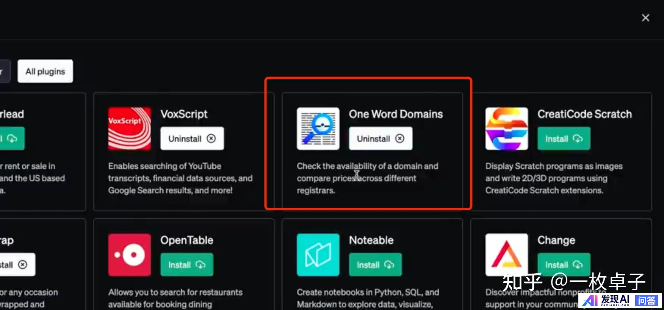Viewport: 664px width, 310px height.
Task: Install the Change plugin
Action: tap(564, 265)
